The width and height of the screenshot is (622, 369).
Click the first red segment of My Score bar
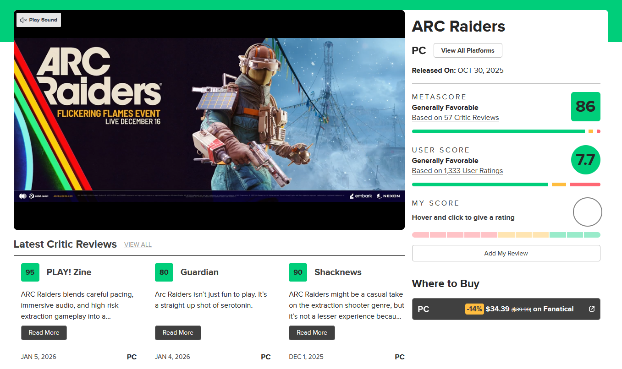420,235
